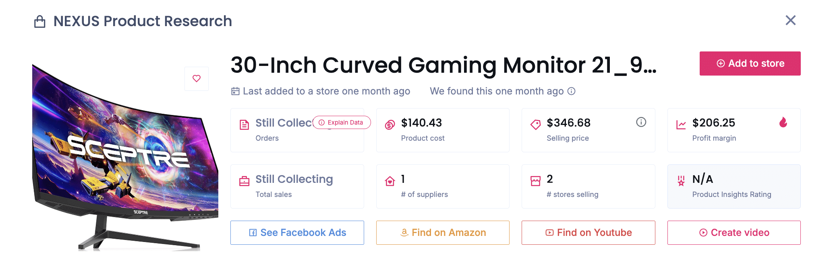833x254 pixels.
Task: Favorite this product using the heart toggle
Action: [x=196, y=78]
